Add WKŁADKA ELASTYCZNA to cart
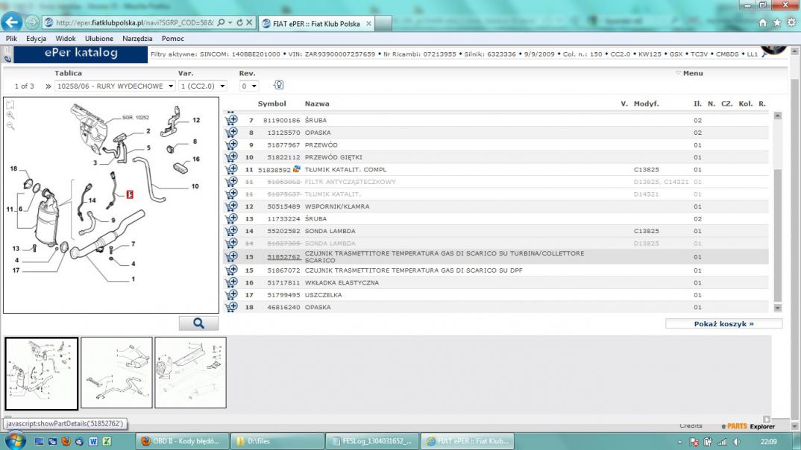 (x=231, y=282)
